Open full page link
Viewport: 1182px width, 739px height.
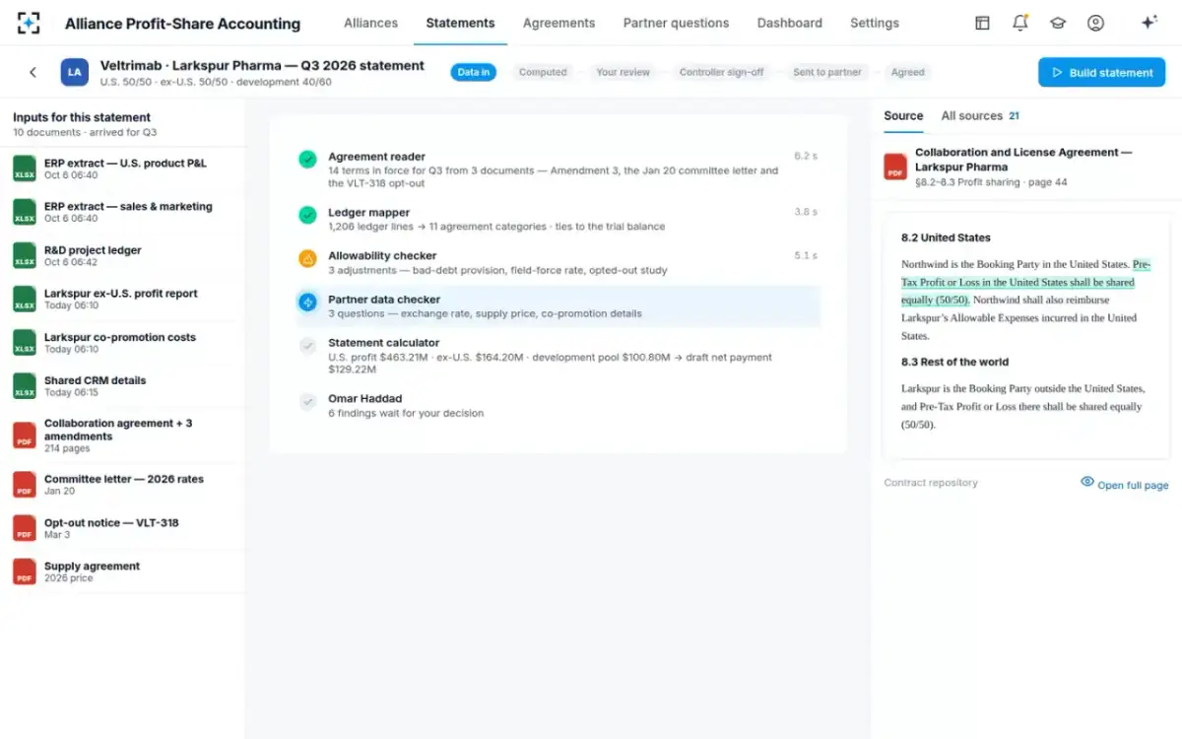(x=1133, y=485)
